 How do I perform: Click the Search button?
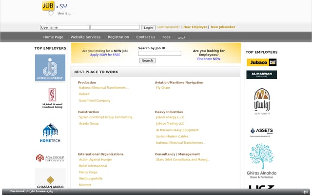pos(147,60)
